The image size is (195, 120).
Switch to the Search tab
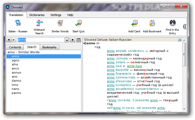point(32,47)
